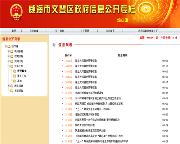
Task: Select the 规划计划 tree item
Action: coord(19,61)
